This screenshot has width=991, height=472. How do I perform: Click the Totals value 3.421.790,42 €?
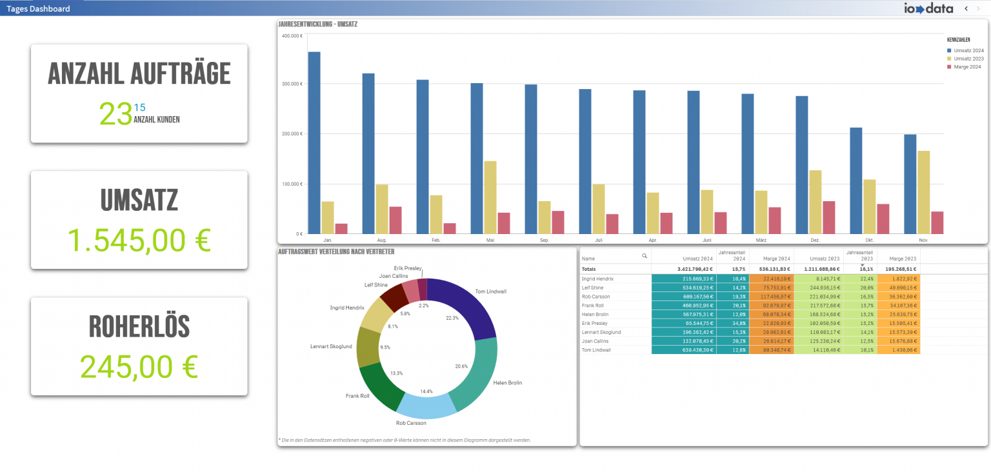pos(695,269)
